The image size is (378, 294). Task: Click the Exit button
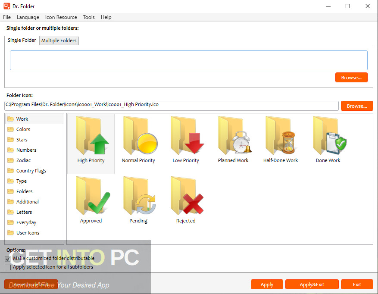(357, 285)
